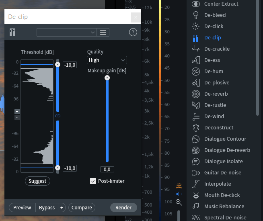
Task: Click the plus button next to Bypass
Action: (x=62, y=208)
